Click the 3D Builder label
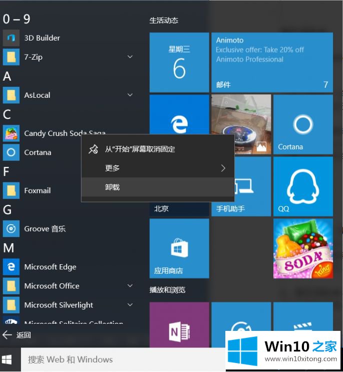The image size is (343, 372). [x=42, y=38]
